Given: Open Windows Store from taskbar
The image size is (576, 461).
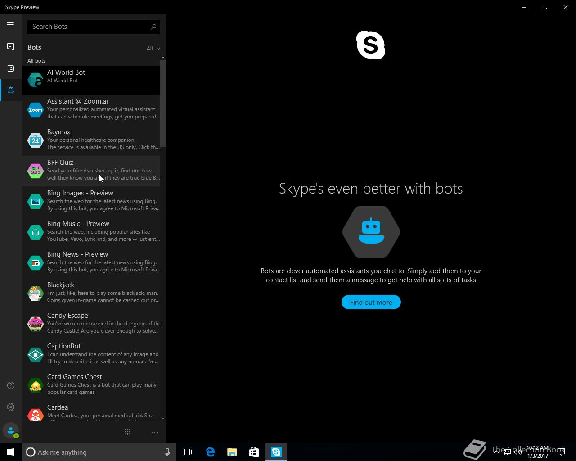Looking at the screenshot, I should [254, 452].
